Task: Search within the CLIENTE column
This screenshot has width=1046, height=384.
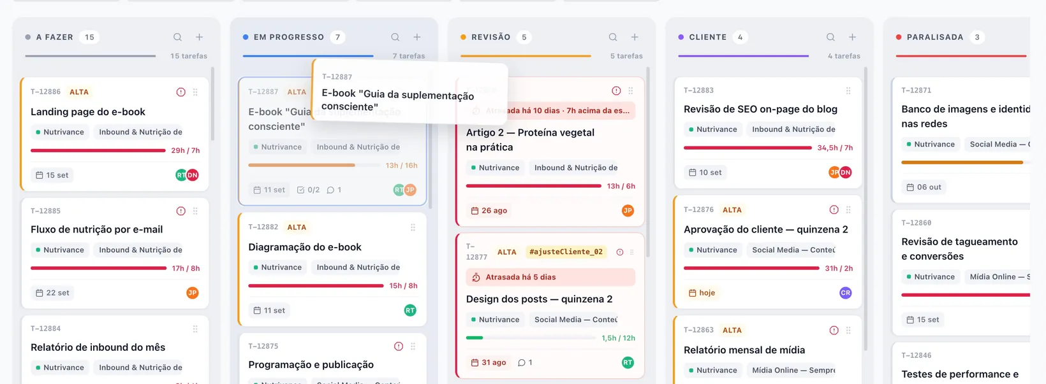Action: point(830,37)
